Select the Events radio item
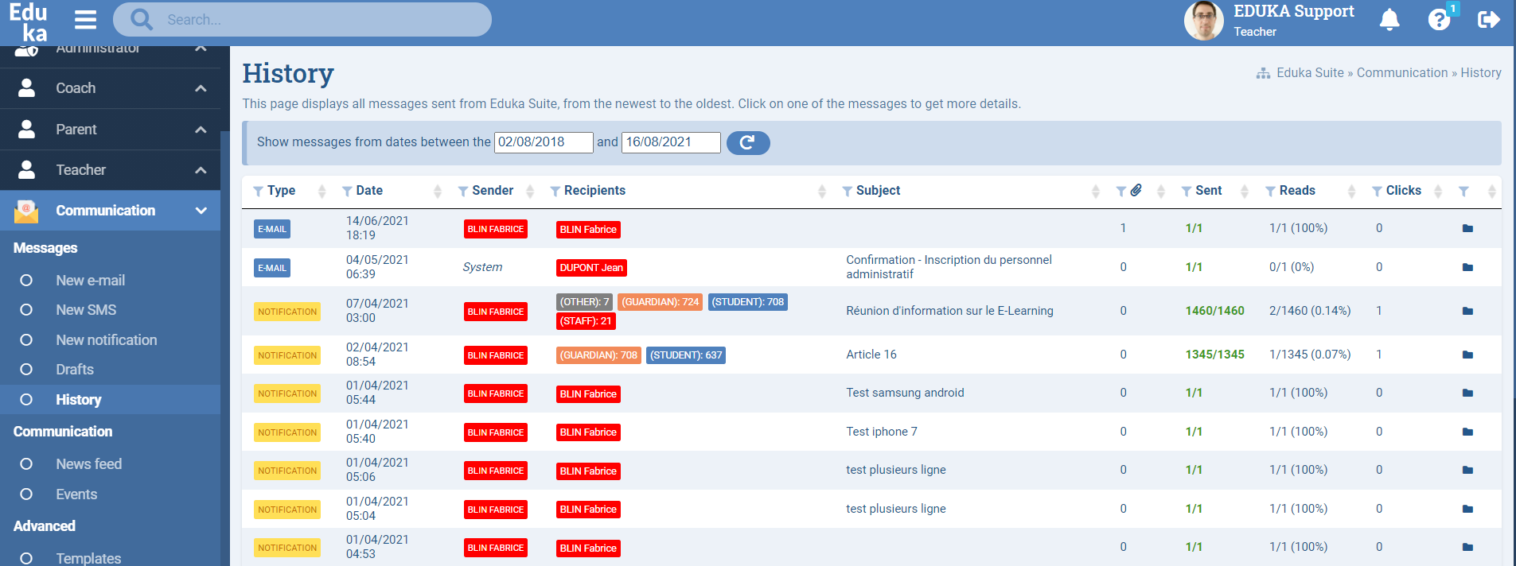Image resolution: width=1516 pixels, height=566 pixels. 26,494
